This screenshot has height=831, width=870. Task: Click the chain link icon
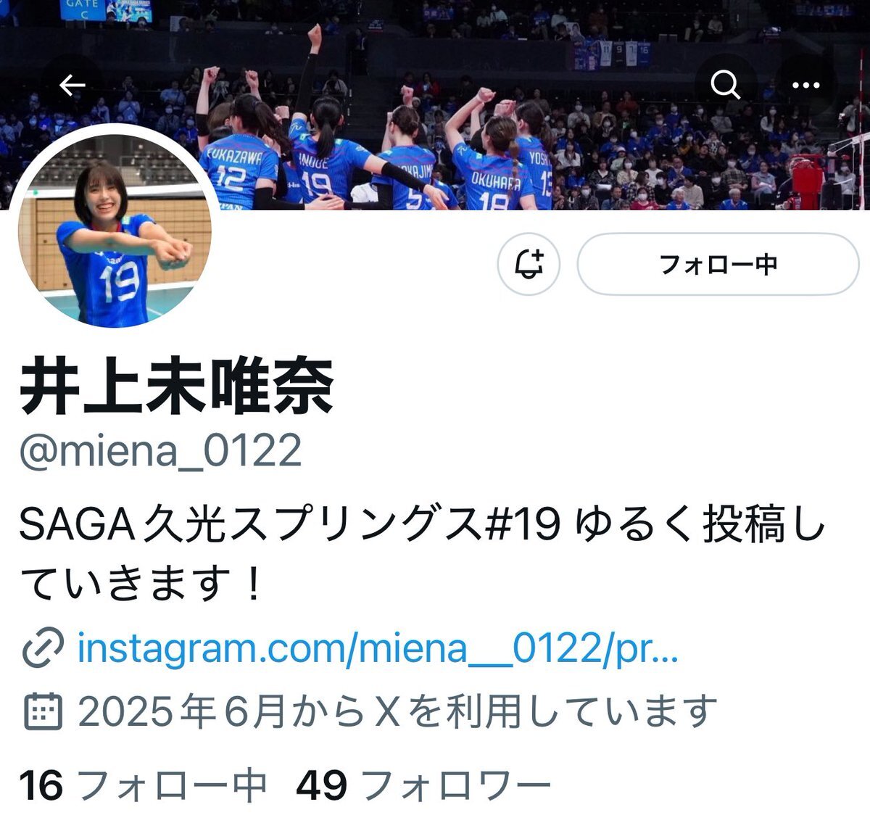43,648
